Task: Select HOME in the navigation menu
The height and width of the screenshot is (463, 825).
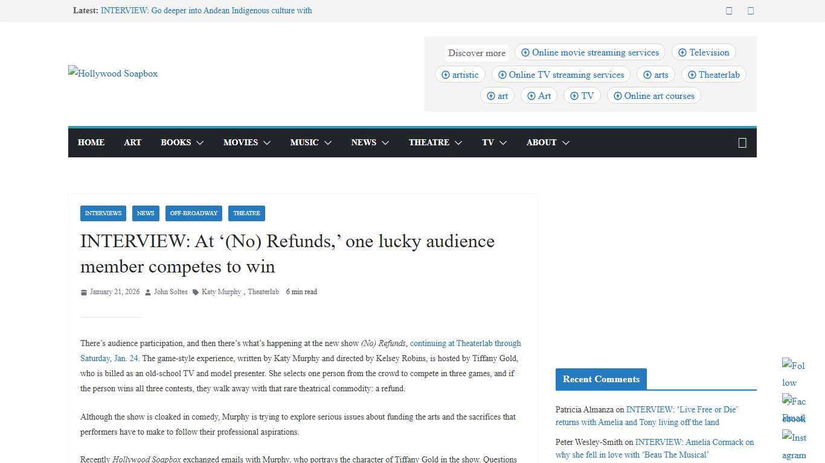Action: pyautogui.click(x=91, y=142)
